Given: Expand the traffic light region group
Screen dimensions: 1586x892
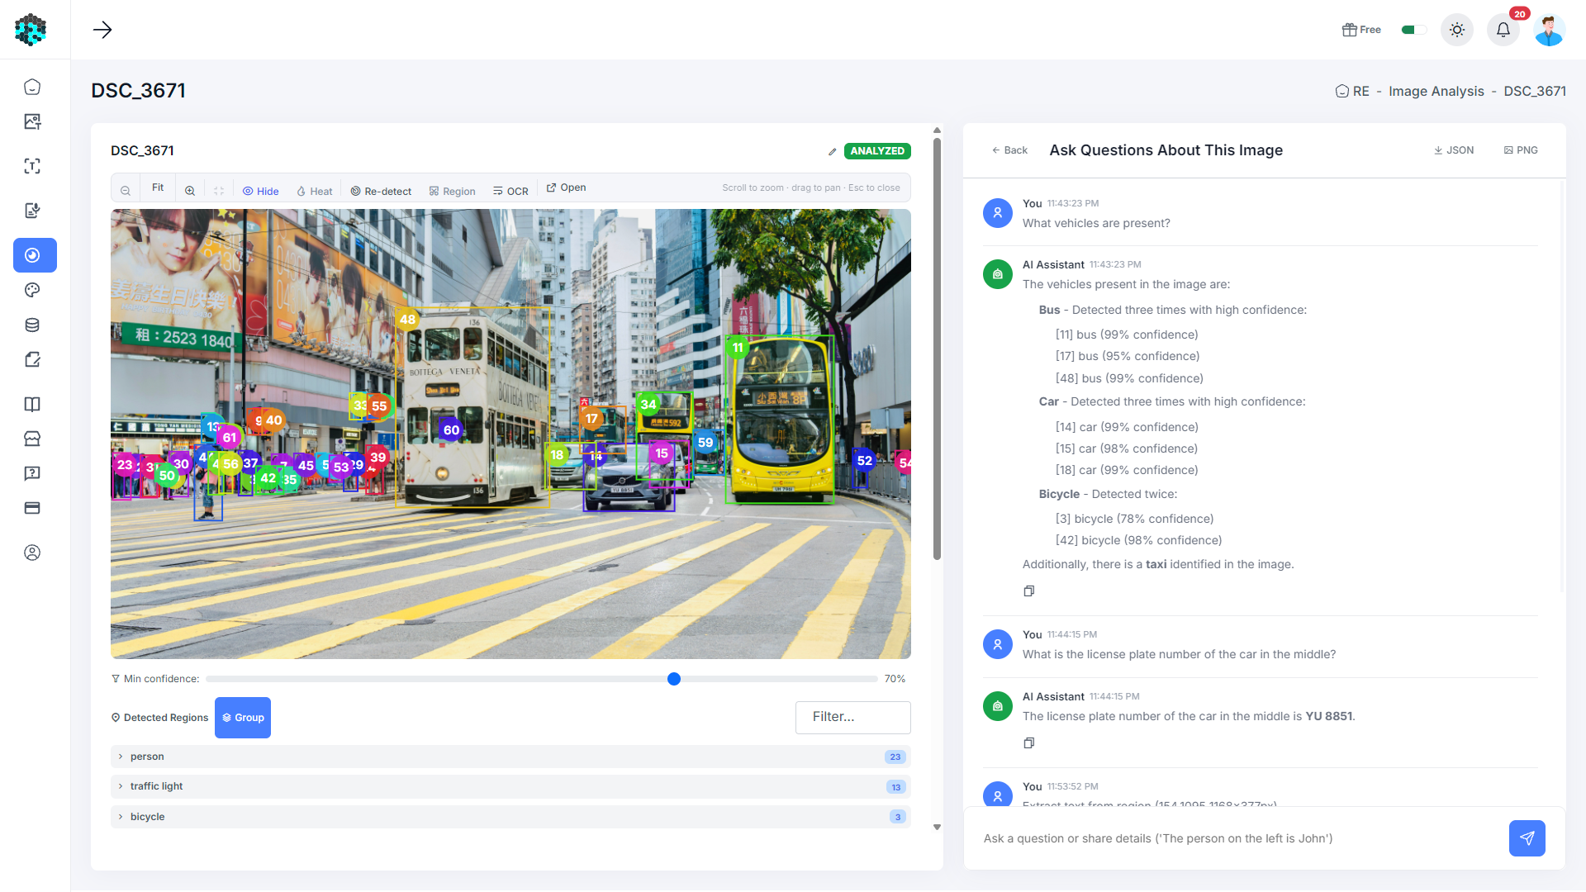Looking at the screenshot, I should (510, 786).
